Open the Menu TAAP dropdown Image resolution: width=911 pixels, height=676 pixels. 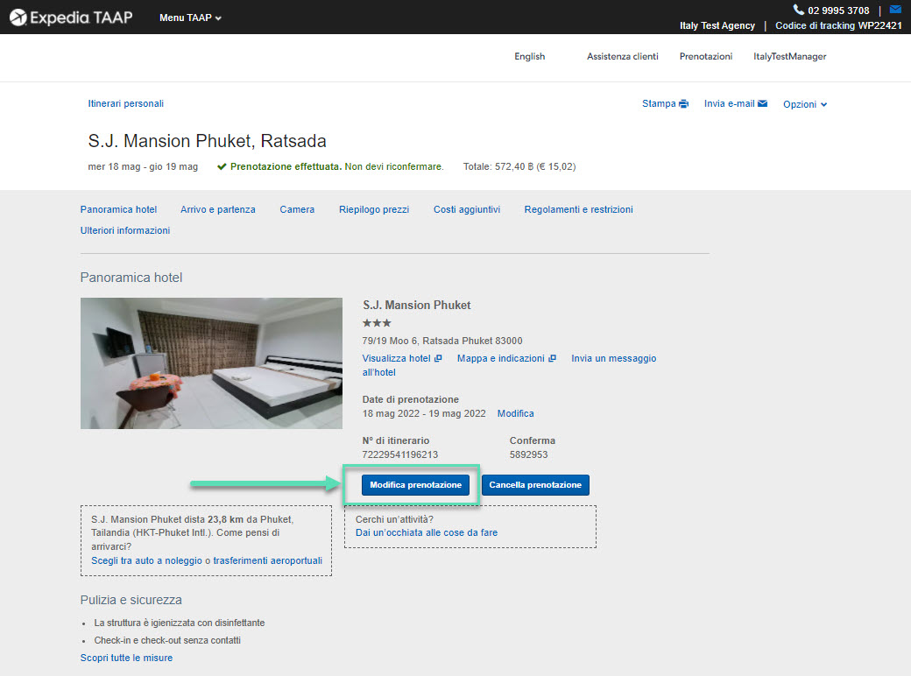tap(191, 18)
